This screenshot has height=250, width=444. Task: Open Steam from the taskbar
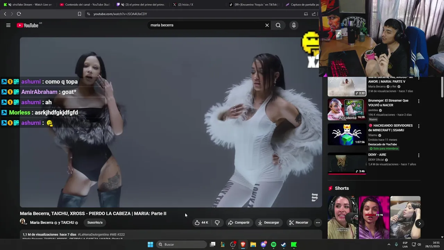(283, 244)
